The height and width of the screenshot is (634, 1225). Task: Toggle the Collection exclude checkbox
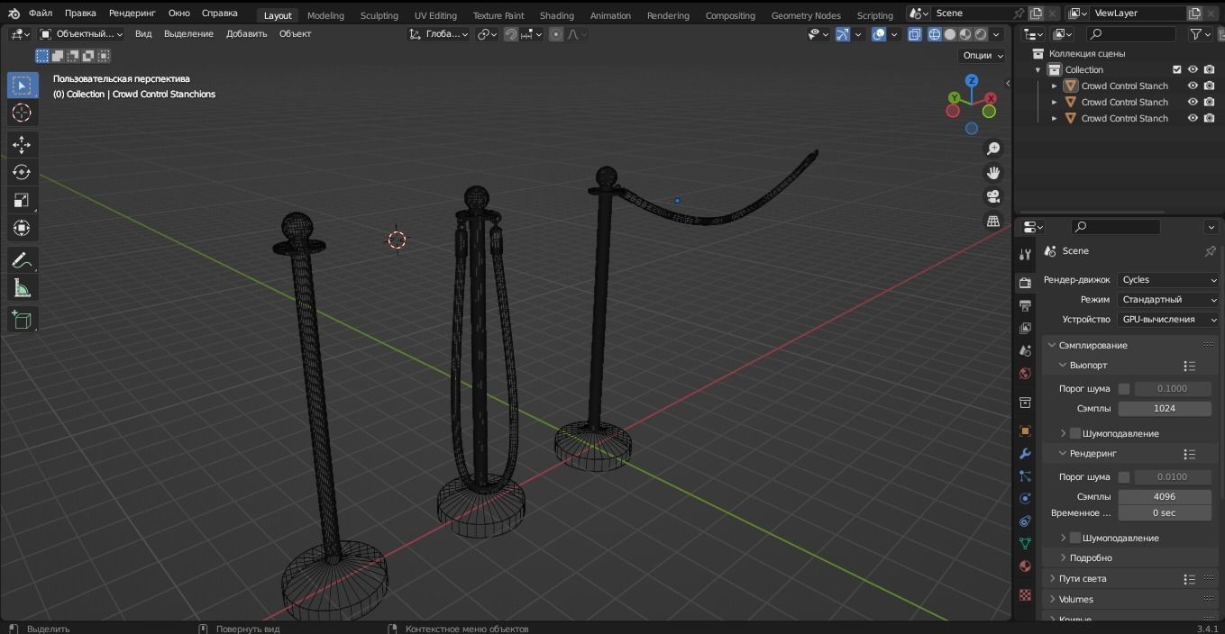click(1176, 69)
